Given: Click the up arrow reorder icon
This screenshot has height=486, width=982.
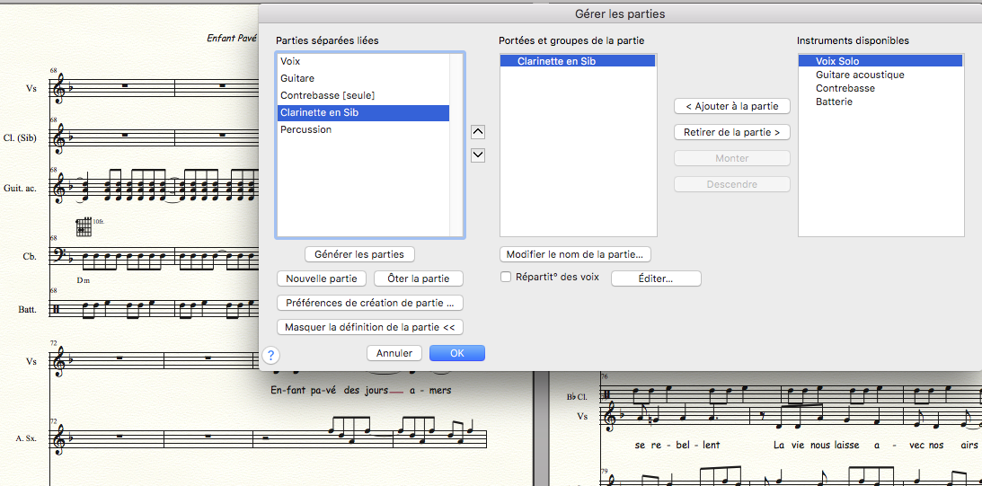Looking at the screenshot, I should click(478, 132).
